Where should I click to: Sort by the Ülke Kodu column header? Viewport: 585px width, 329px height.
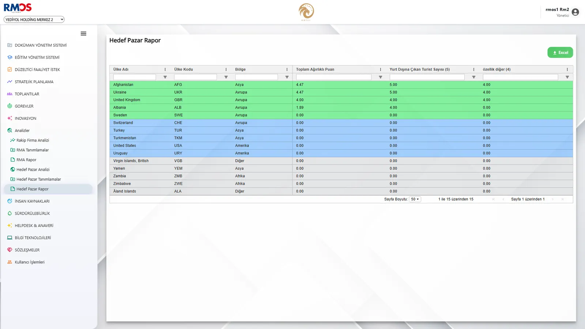(x=184, y=69)
